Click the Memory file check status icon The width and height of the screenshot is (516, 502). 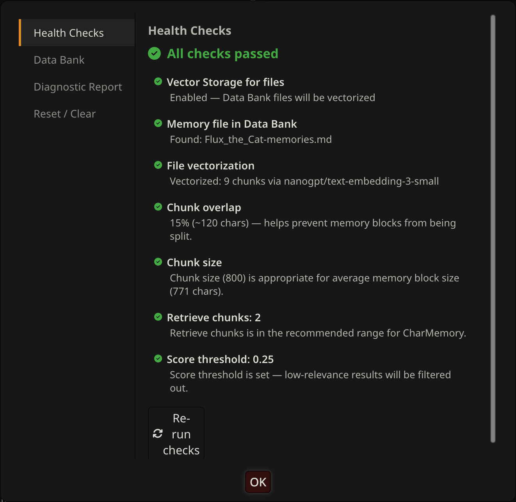[158, 123]
